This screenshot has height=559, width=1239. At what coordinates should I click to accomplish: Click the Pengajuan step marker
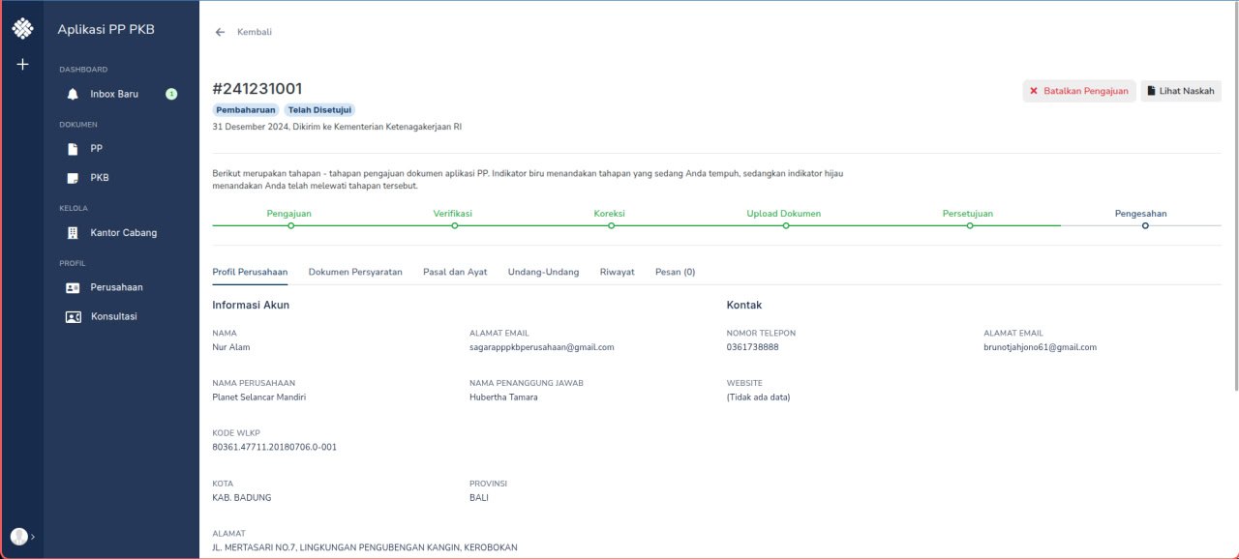[x=290, y=225]
